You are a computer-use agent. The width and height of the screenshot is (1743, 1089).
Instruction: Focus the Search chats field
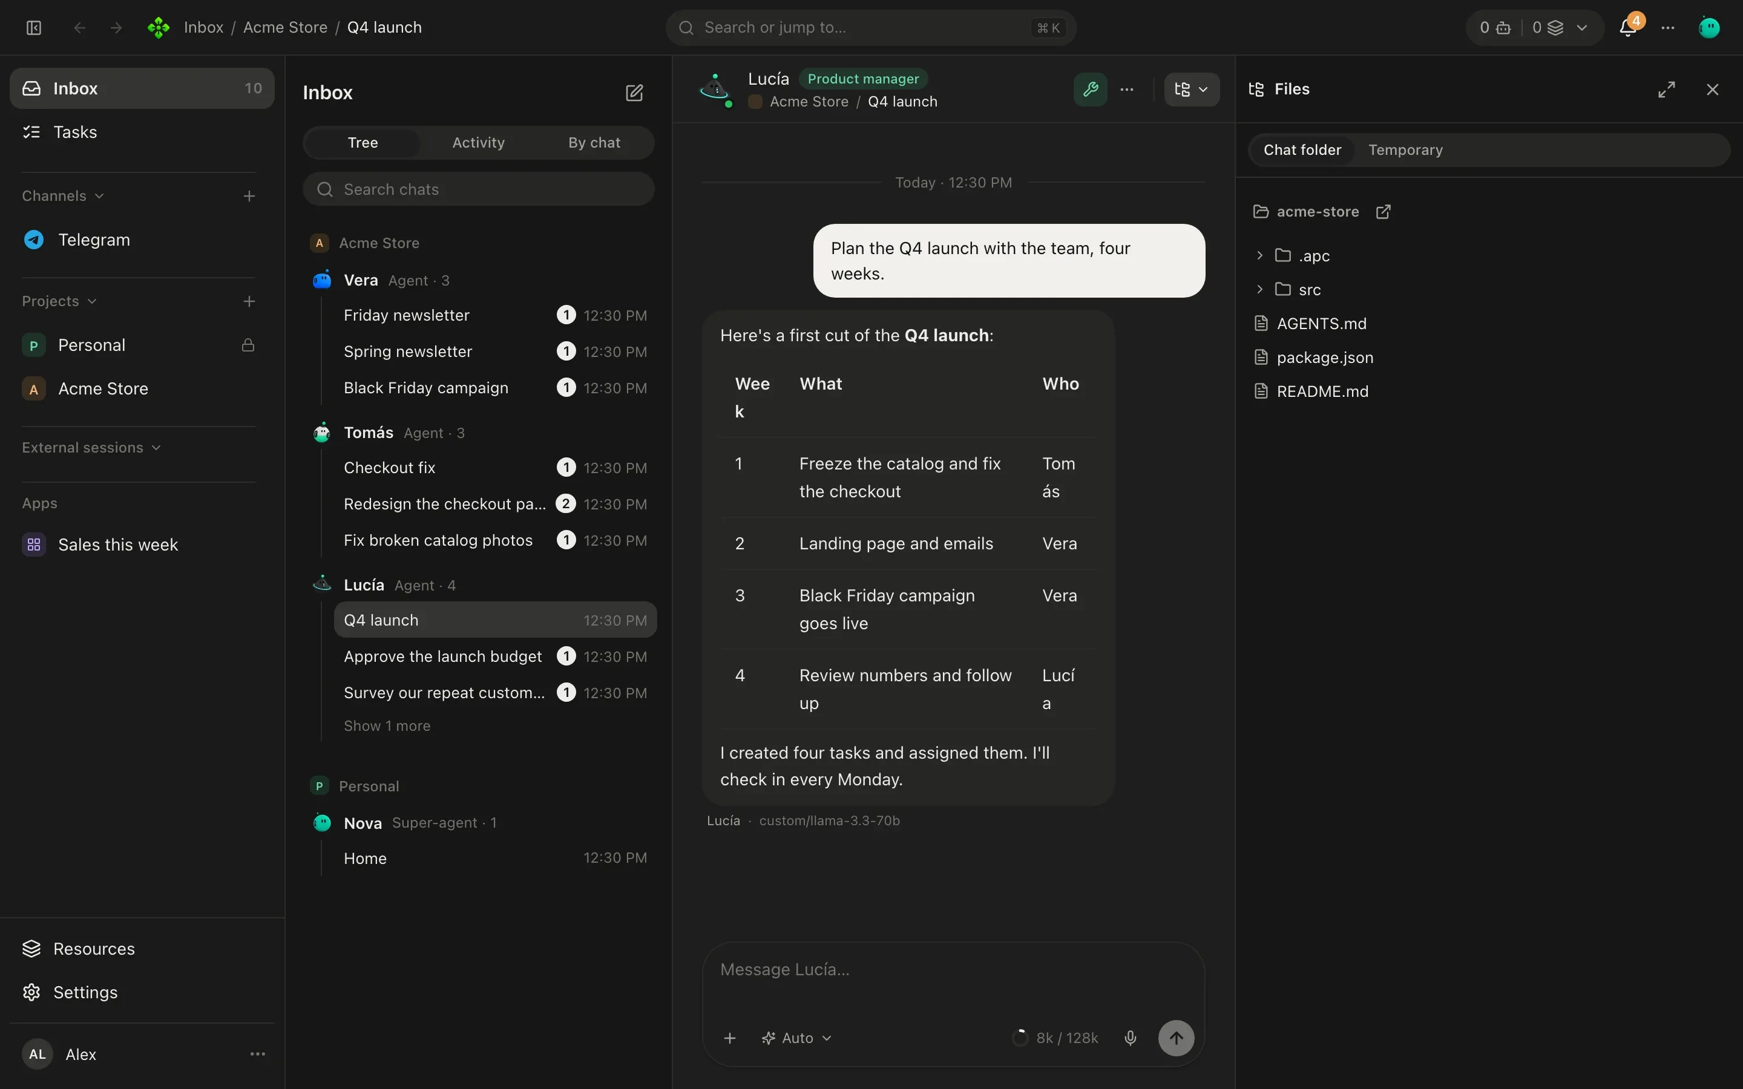tap(478, 189)
